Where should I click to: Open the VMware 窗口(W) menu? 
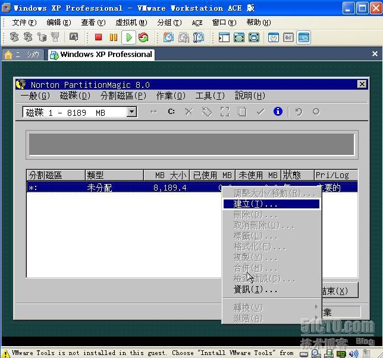click(x=224, y=23)
